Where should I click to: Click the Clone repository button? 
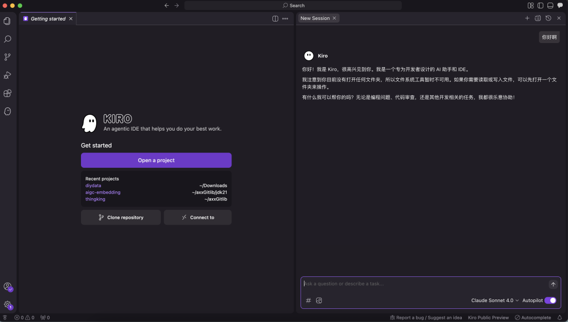pyautogui.click(x=120, y=218)
